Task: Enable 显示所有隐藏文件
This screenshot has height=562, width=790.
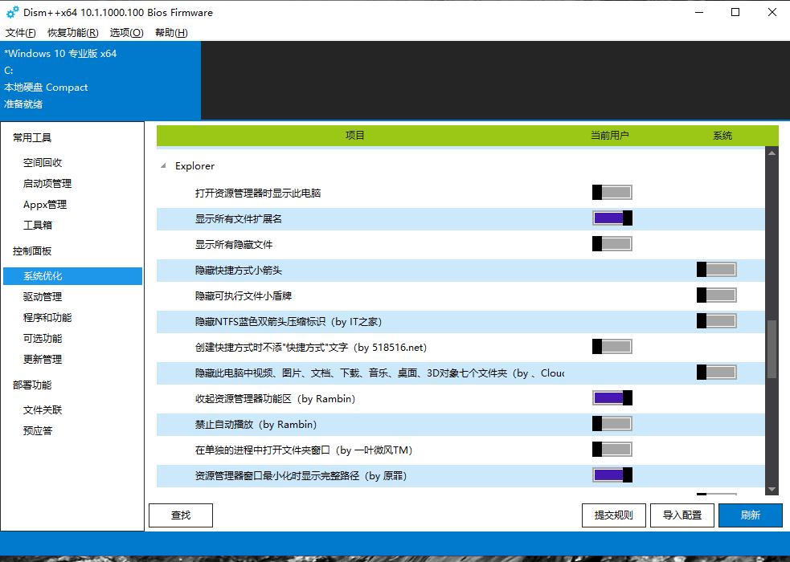Action: [x=612, y=243]
